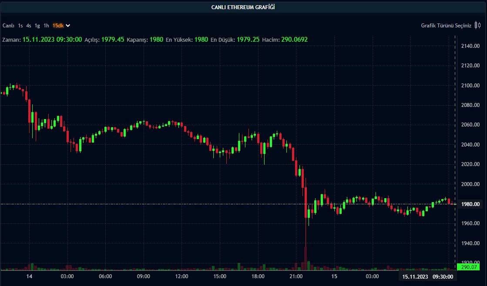Image resolution: width=487 pixels, height=286 pixels.
Task: Select the 15dk time interval
Action: pos(58,26)
